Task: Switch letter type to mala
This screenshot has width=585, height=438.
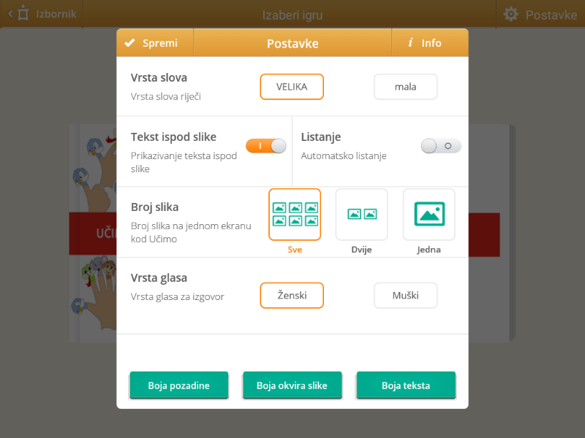Action: coord(406,87)
